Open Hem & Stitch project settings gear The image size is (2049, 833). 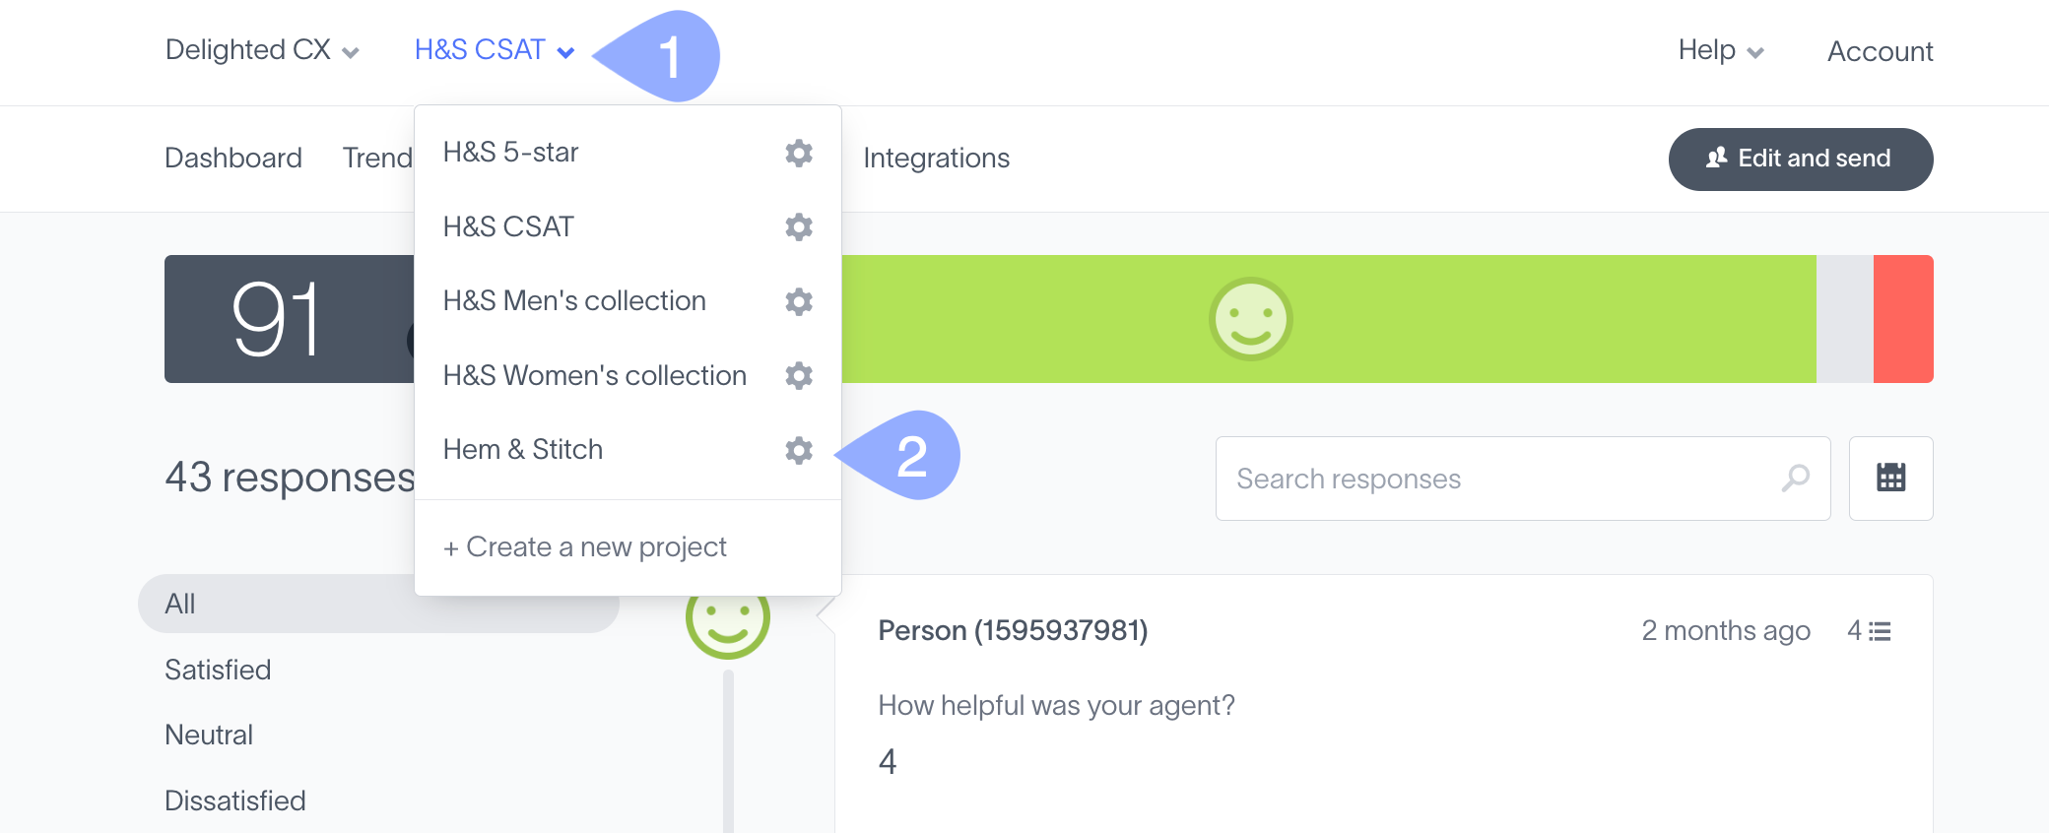[799, 450]
